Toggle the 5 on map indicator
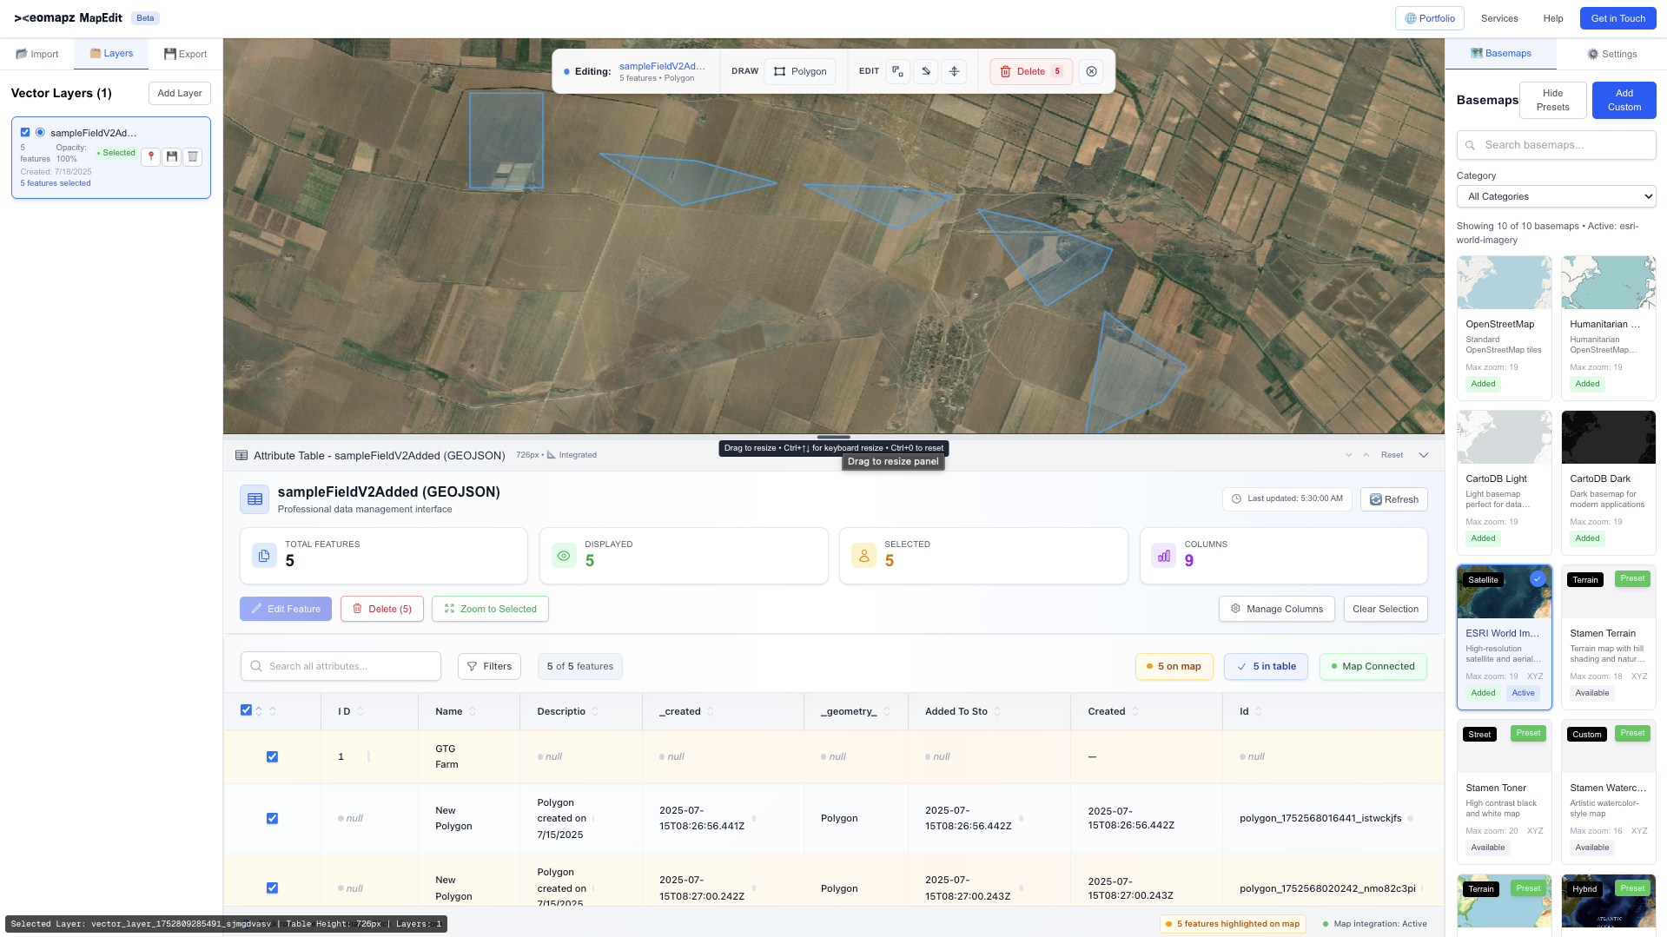The image size is (1667, 937). [1174, 666]
